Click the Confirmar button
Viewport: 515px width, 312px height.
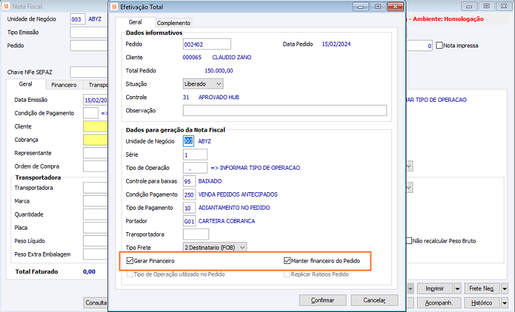pos(323,300)
